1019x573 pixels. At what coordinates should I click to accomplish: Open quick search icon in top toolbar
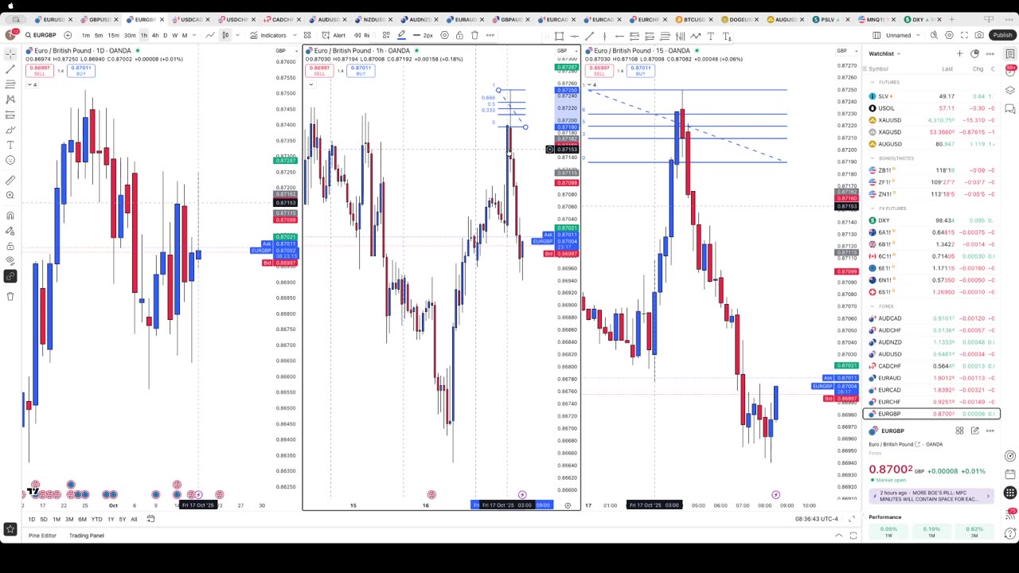pyautogui.click(x=934, y=35)
